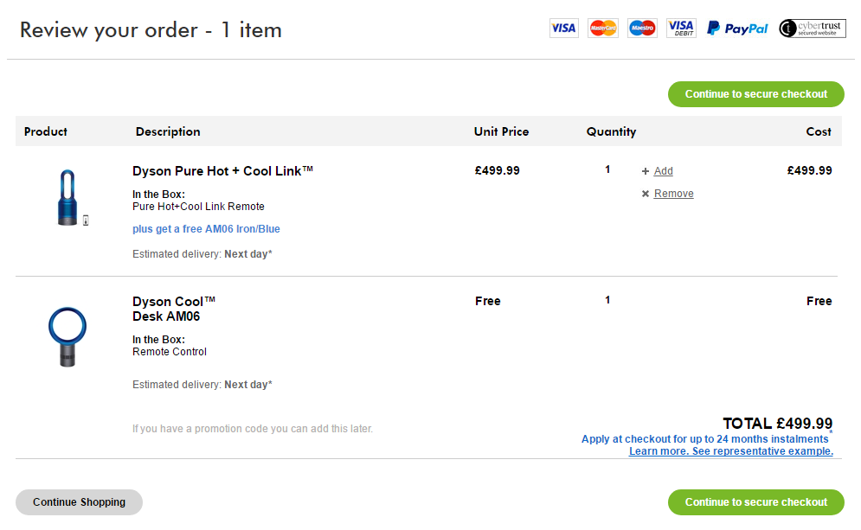Viewport: 861px width, 530px height.
Task: Click the PayPal logo
Action: 737,29
